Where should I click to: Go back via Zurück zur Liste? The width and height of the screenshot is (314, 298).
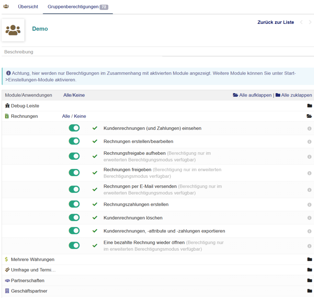pyautogui.click(x=275, y=22)
